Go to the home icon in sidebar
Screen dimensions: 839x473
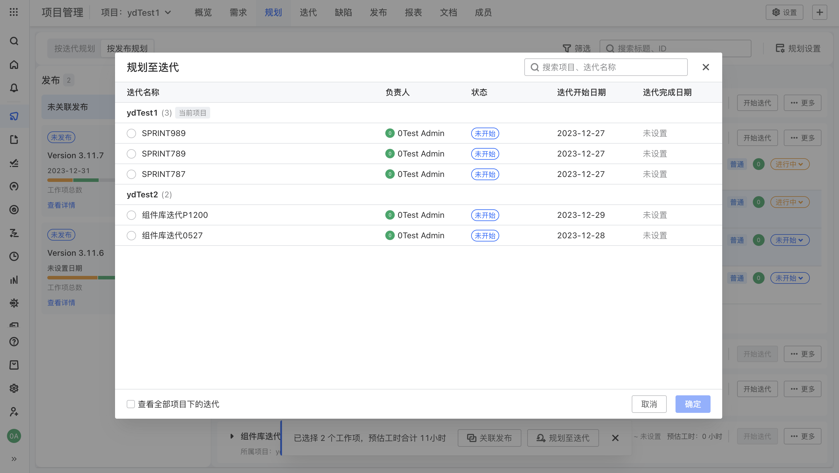point(14,65)
